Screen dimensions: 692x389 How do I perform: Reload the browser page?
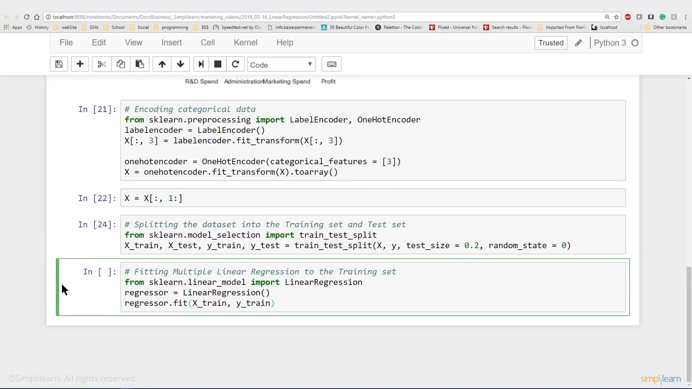point(27,17)
